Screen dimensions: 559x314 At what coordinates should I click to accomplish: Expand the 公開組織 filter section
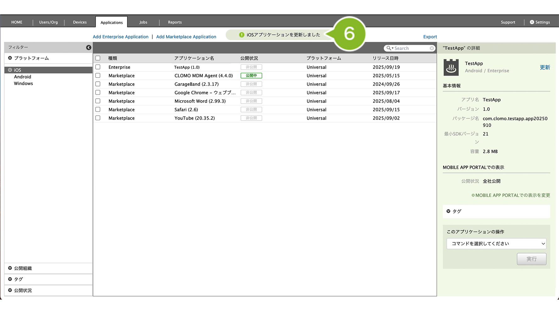tap(10, 268)
